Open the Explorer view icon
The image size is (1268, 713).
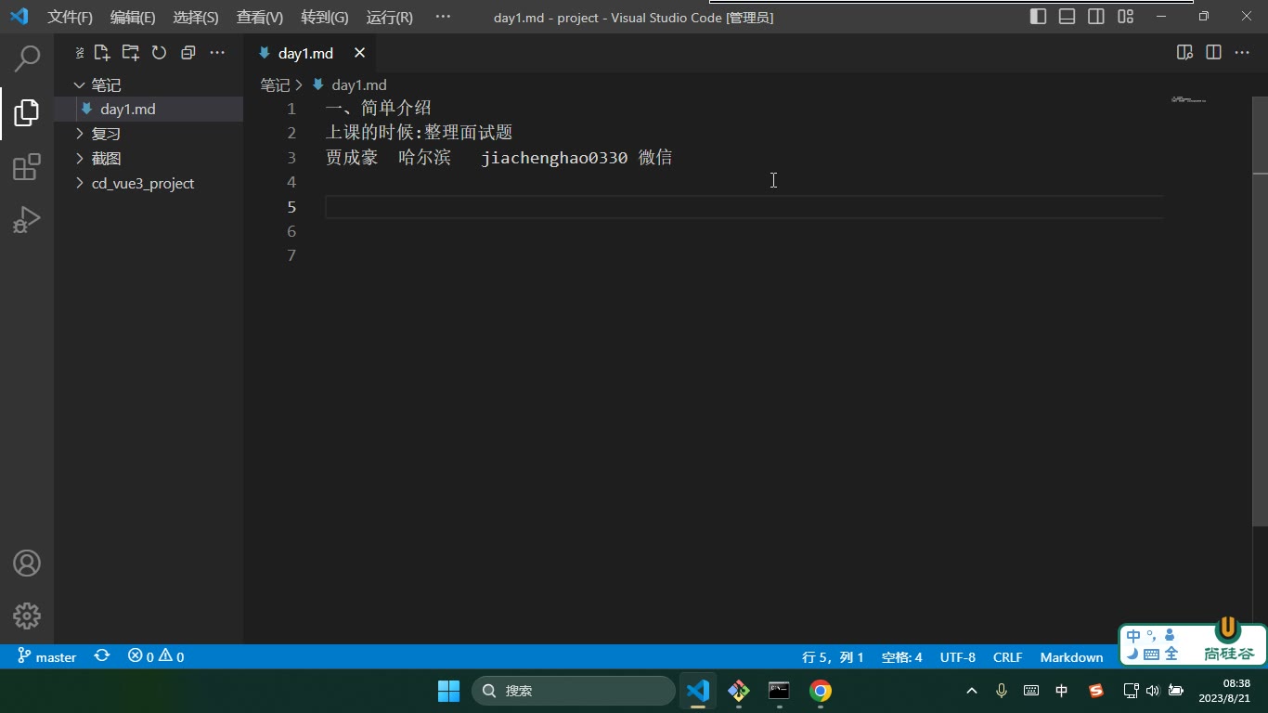click(x=27, y=113)
